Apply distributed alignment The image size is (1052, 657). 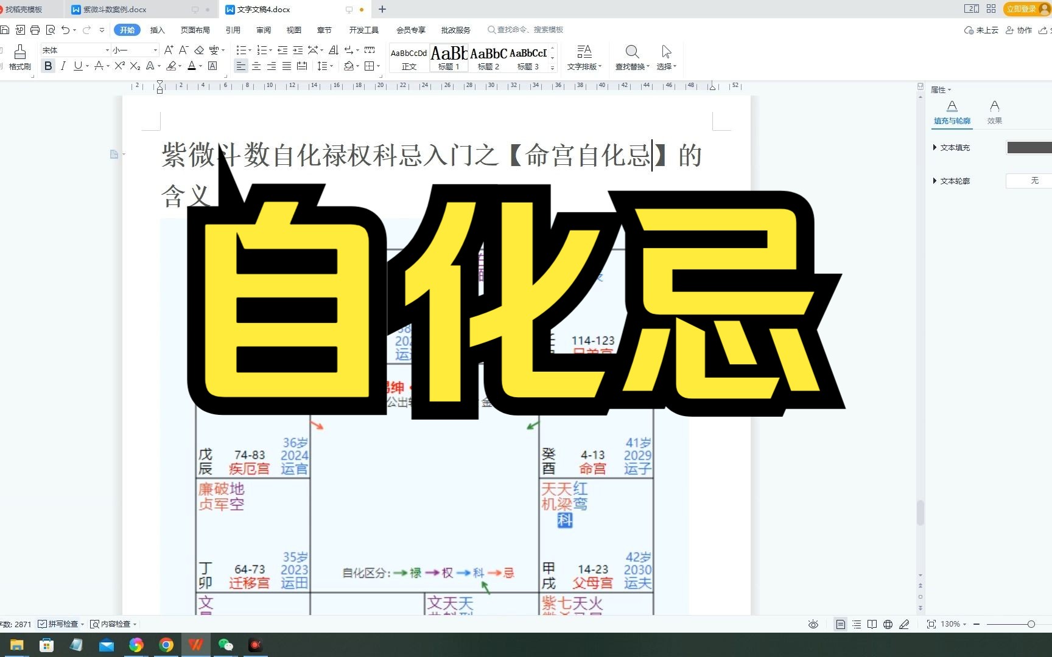click(302, 66)
